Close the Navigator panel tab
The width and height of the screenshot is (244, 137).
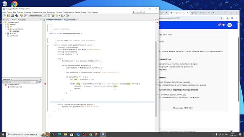click(x=11, y=79)
